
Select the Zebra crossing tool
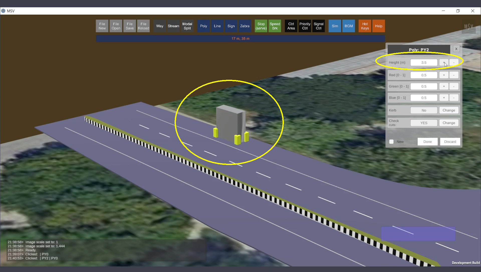245,26
